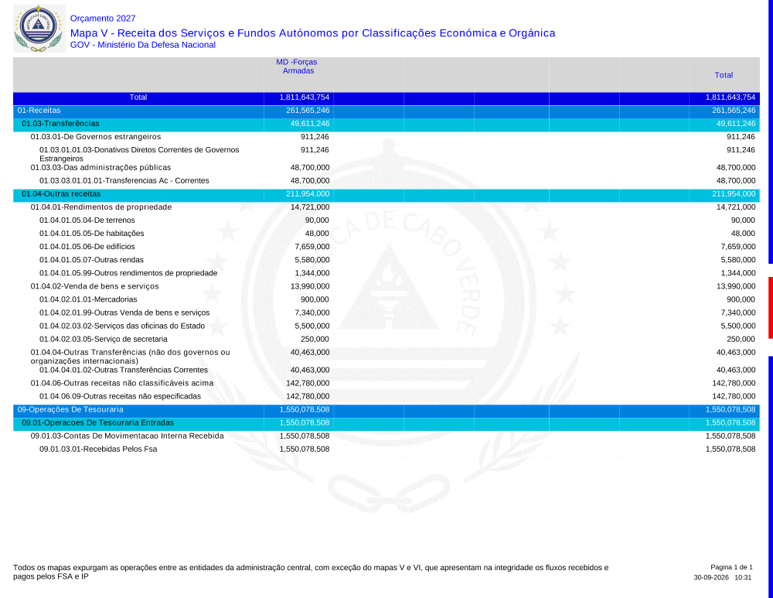Click the Cabo Verde national emblem logo

[39, 29]
